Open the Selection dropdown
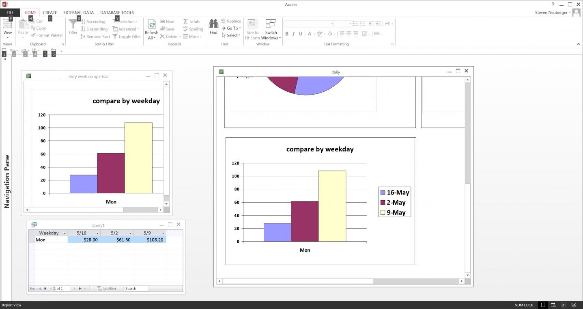The width and height of the screenshot is (583, 309). 125,22
